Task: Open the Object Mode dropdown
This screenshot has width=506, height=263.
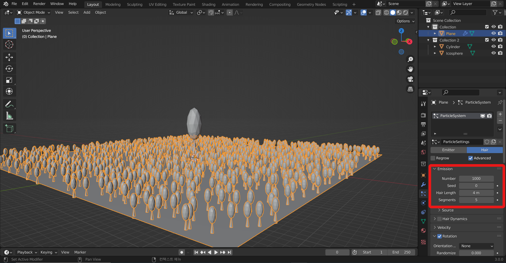Action: [x=33, y=12]
